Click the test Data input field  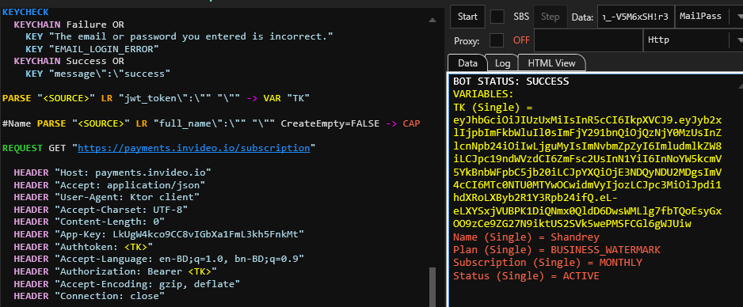point(635,17)
